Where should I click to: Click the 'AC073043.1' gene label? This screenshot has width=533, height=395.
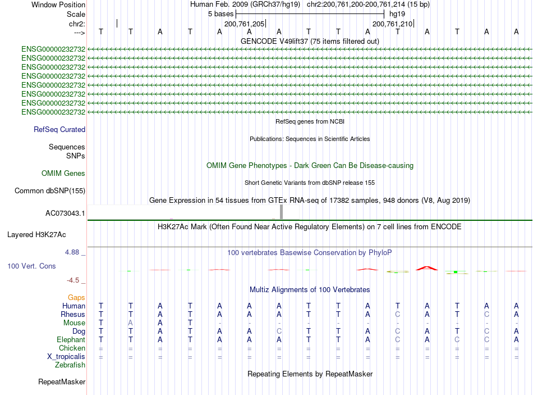point(65,214)
